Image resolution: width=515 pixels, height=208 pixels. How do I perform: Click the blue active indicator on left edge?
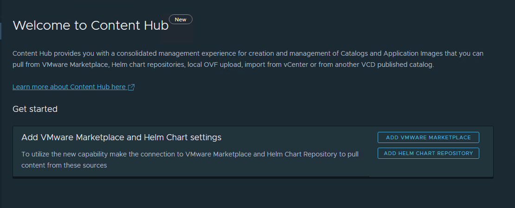coord(1,31)
